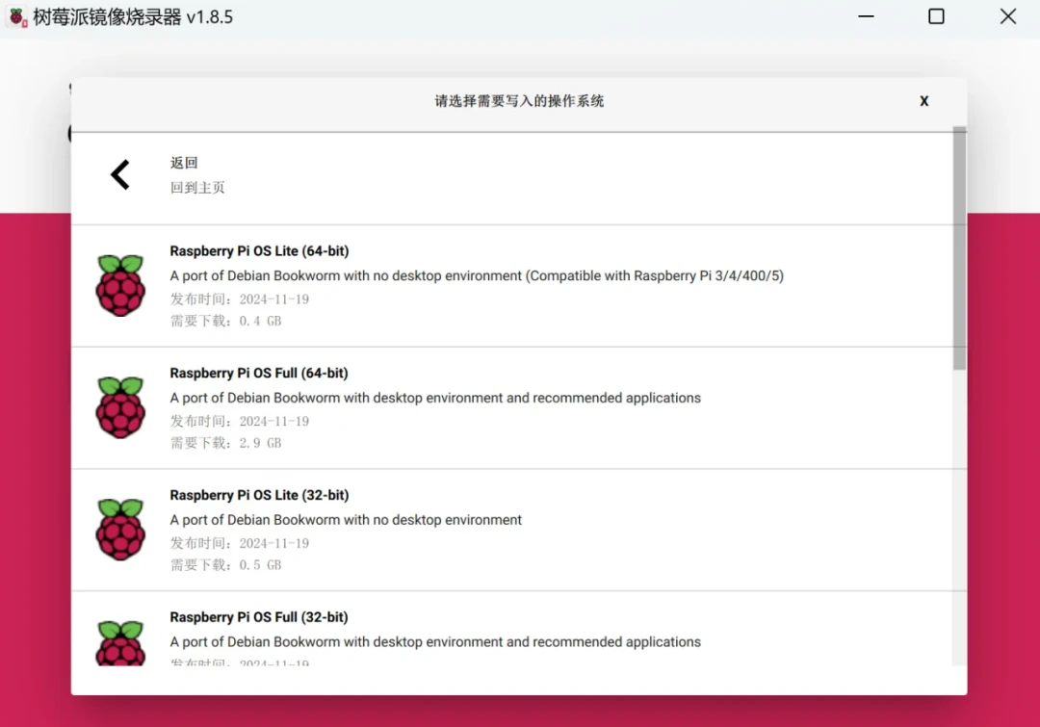Select Raspberry Pi OS Full (32-bit) title

(259, 617)
